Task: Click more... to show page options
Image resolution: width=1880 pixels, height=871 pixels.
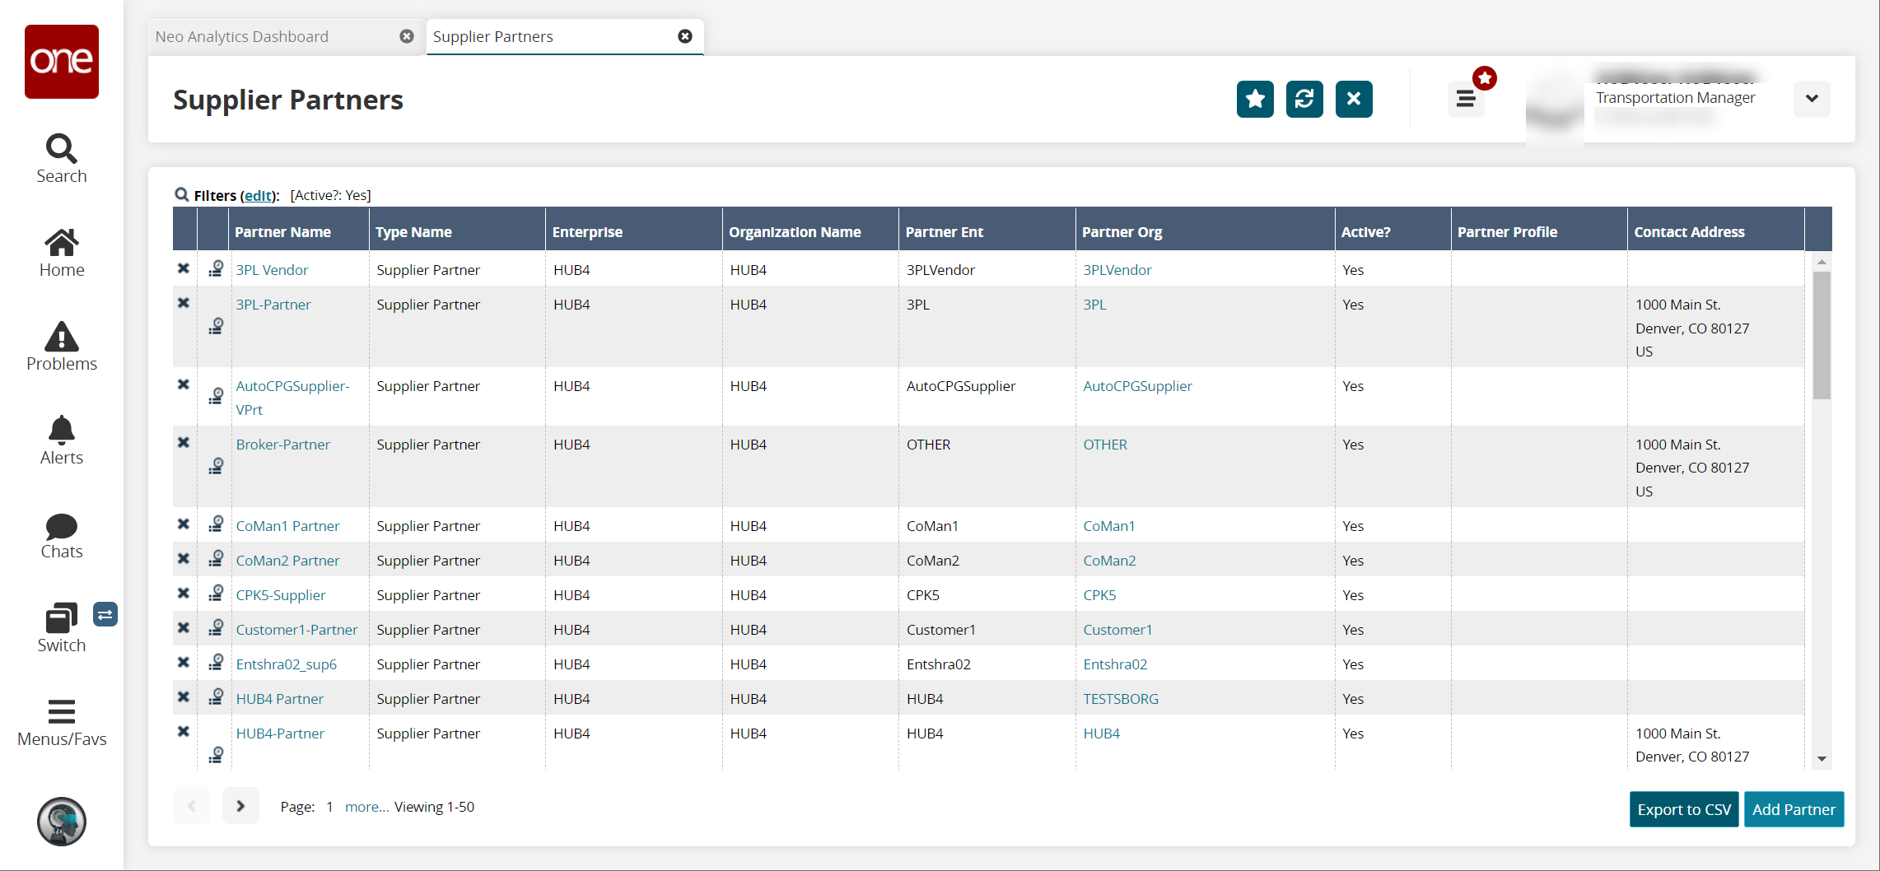Action: tap(366, 807)
